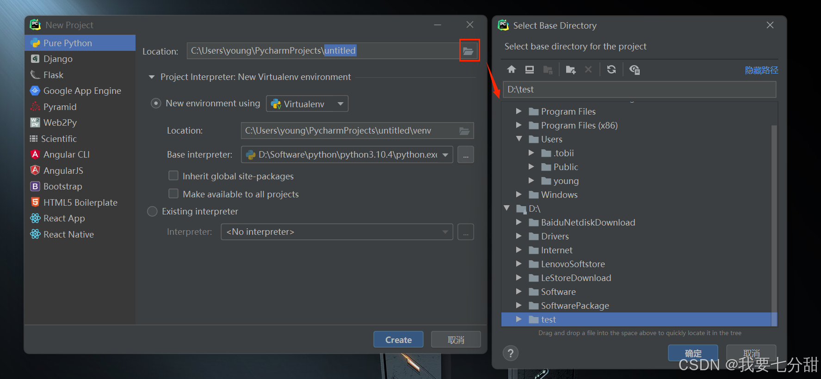Cancel the Select Base Directory dialog

751,353
